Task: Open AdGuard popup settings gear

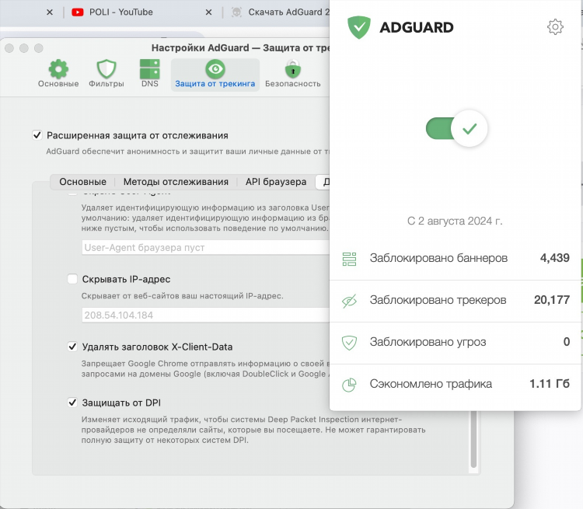Action: click(555, 26)
